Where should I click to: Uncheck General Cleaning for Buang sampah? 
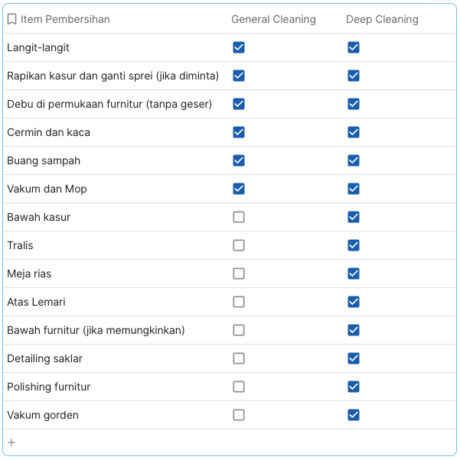[x=239, y=160]
